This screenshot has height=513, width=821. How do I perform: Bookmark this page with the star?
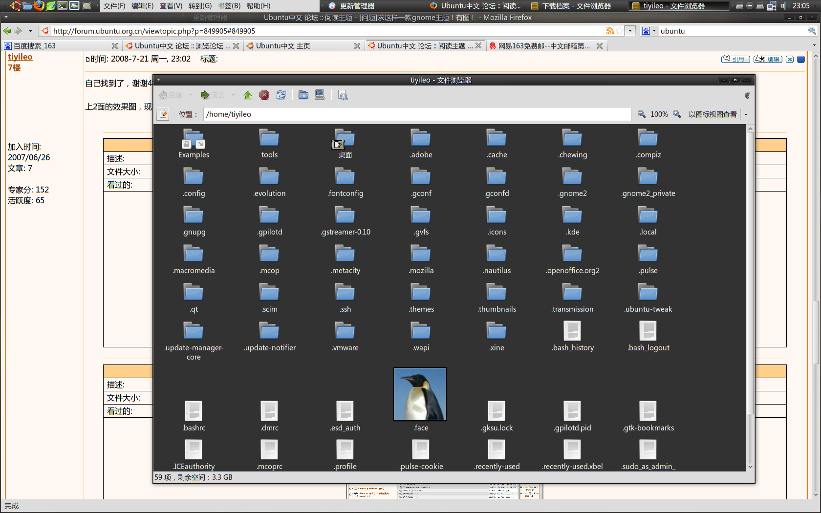tap(620, 31)
